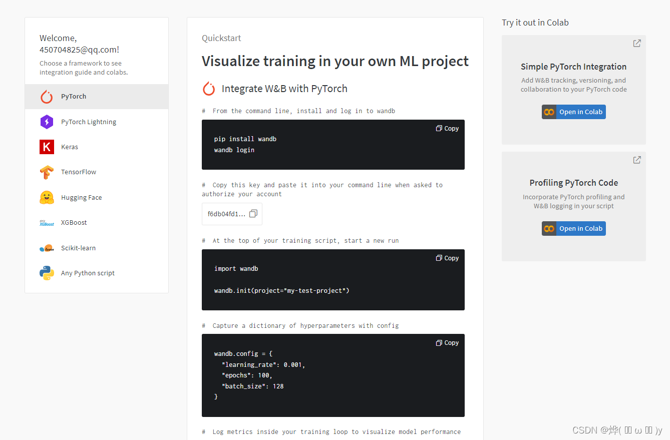Copy the import wandb code block
The height and width of the screenshot is (440, 670).
coord(447,258)
